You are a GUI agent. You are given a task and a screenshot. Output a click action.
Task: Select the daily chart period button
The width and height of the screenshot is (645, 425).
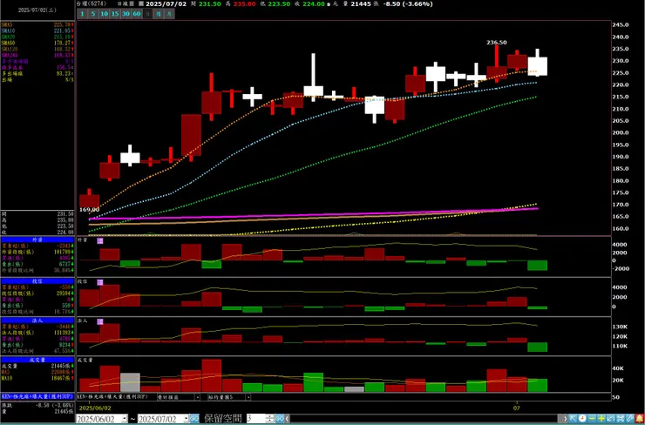pos(147,14)
